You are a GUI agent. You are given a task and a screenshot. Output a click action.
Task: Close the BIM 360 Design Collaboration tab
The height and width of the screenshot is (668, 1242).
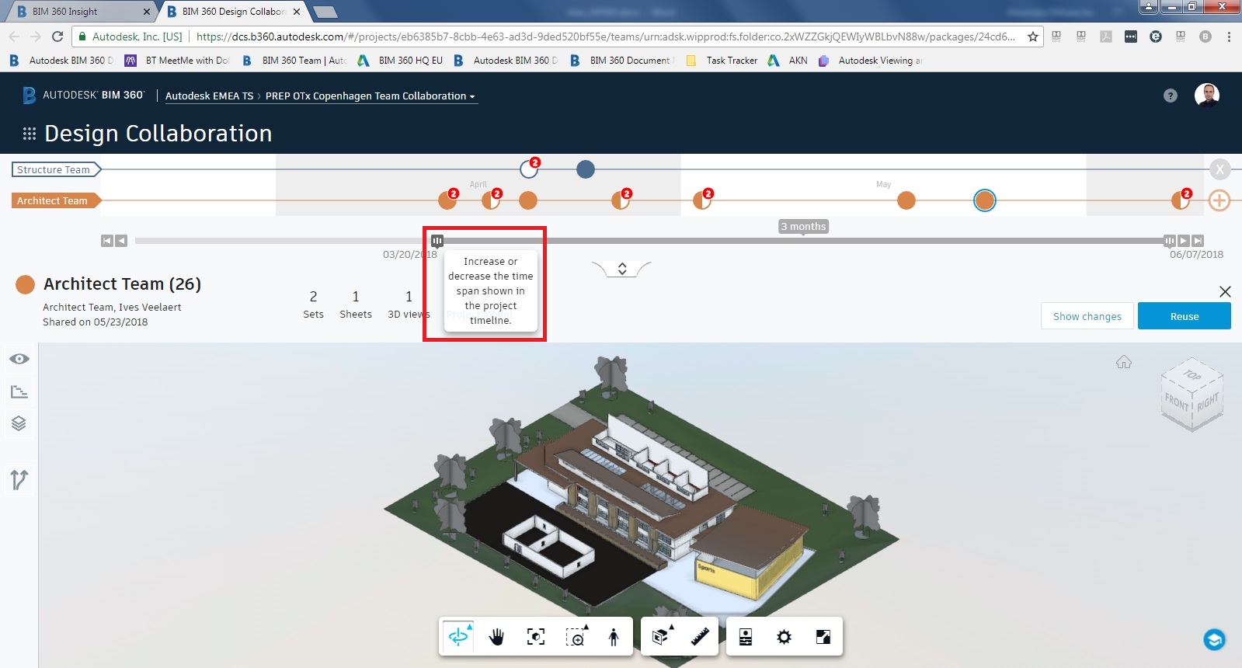click(x=297, y=12)
